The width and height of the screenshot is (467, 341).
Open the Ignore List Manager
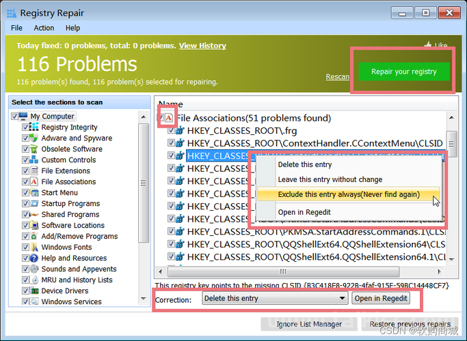pyautogui.click(x=309, y=324)
